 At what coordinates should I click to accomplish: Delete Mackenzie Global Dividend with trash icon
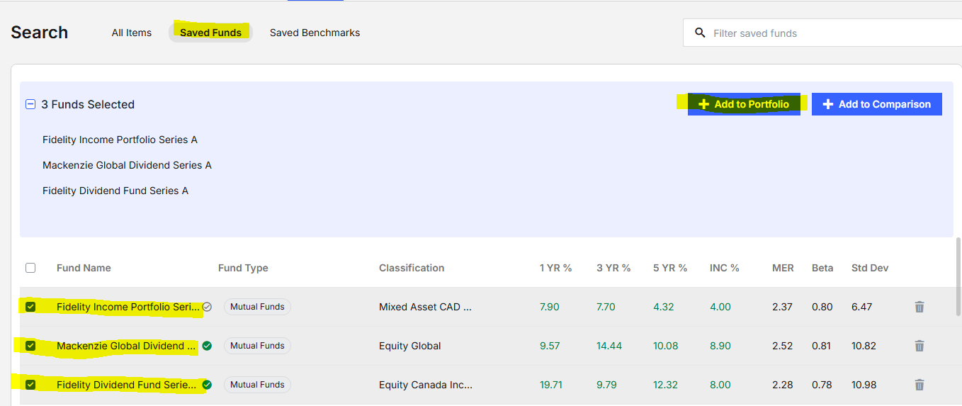pos(919,346)
